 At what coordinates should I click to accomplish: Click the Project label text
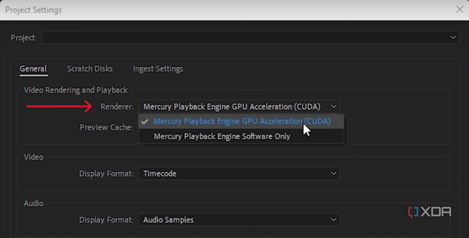tap(24, 37)
